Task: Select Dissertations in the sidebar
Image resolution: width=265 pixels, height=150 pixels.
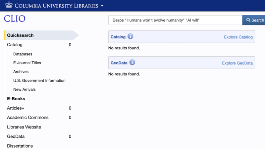Action: point(20,146)
